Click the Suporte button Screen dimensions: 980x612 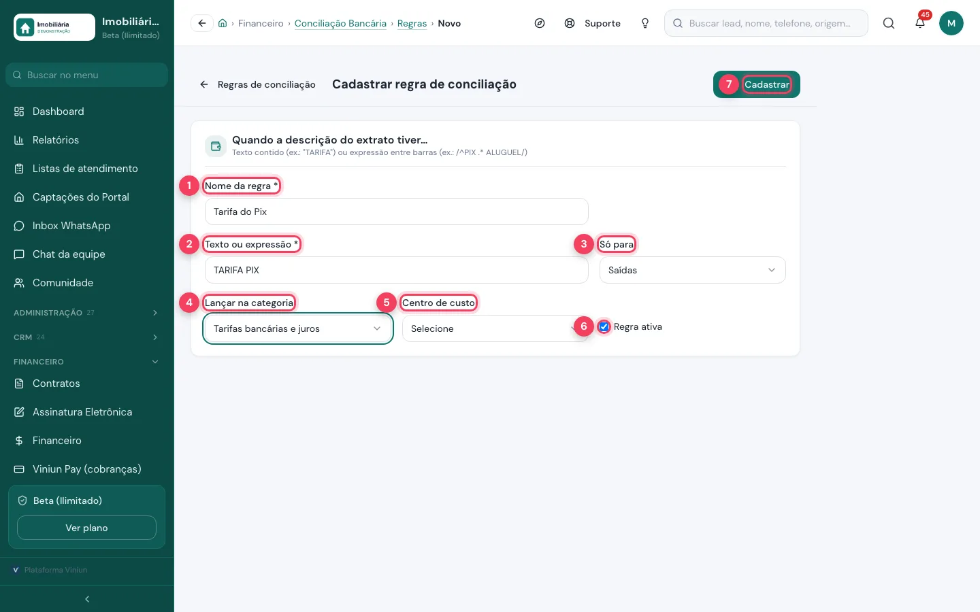pyautogui.click(x=593, y=23)
